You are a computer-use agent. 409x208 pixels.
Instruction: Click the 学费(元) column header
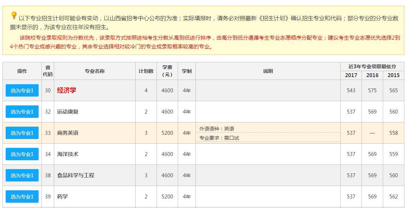click(167, 71)
